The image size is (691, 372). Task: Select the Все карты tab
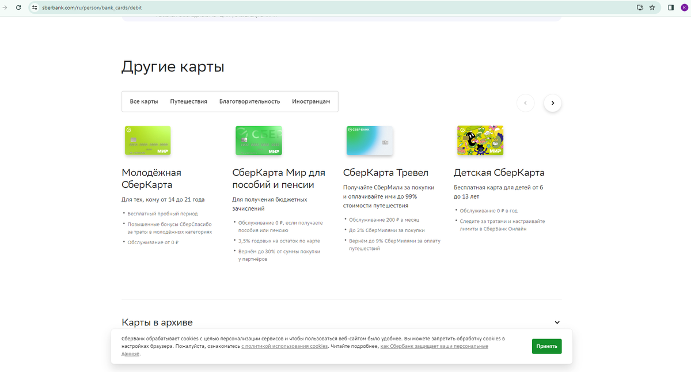pos(144,101)
